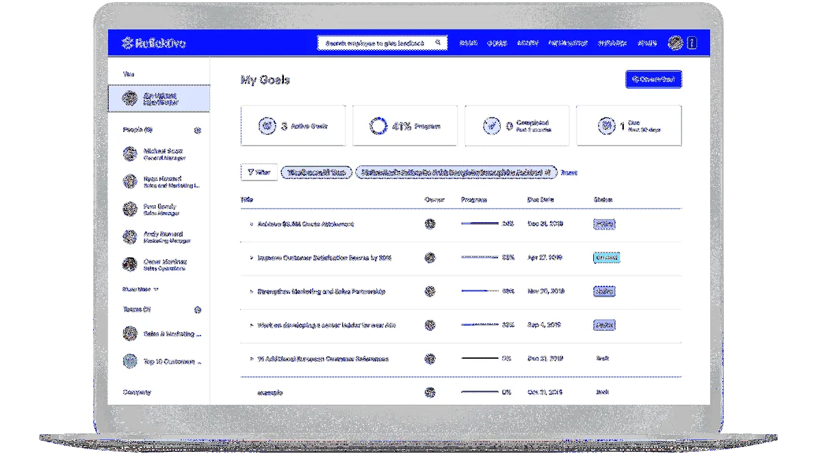Click the gear icon beside People
This screenshot has width=821, height=456.
pyautogui.click(x=198, y=130)
